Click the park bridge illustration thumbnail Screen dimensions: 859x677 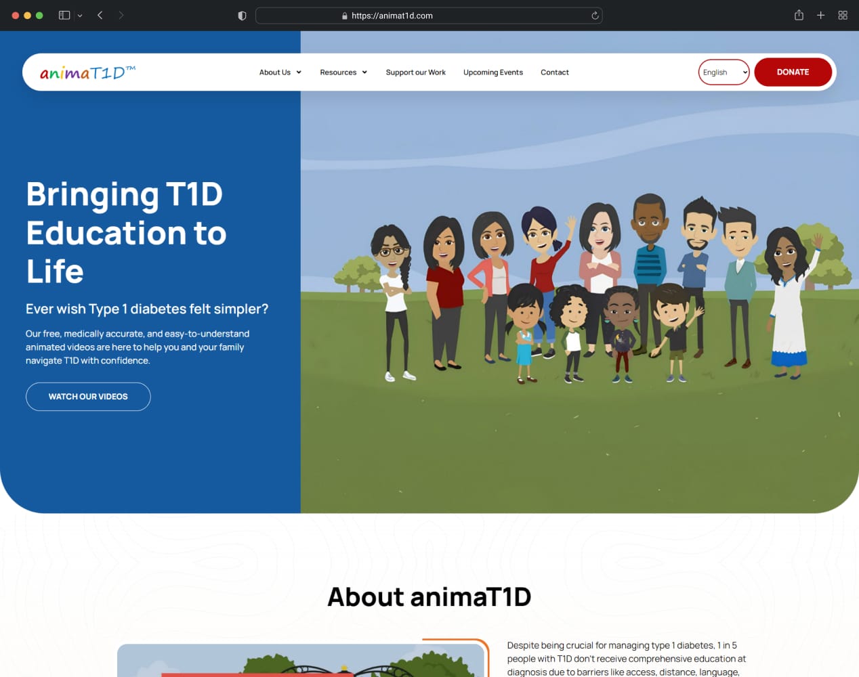click(x=301, y=659)
